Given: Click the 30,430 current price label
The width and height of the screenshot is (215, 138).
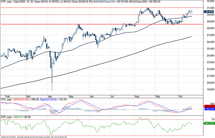Looking at the screenshot, I should click(x=209, y=12).
